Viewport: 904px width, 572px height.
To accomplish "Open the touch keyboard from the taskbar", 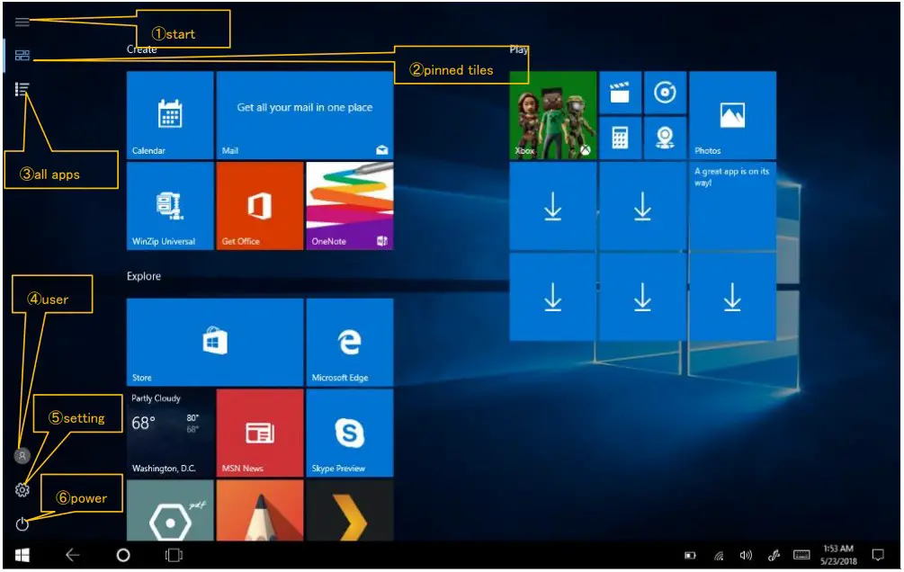I will click(x=802, y=556).
